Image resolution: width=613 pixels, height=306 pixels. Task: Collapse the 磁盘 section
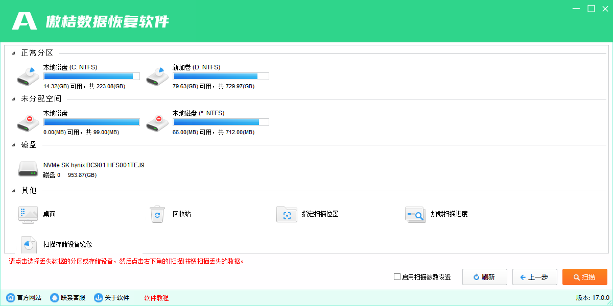click(13, 144)
